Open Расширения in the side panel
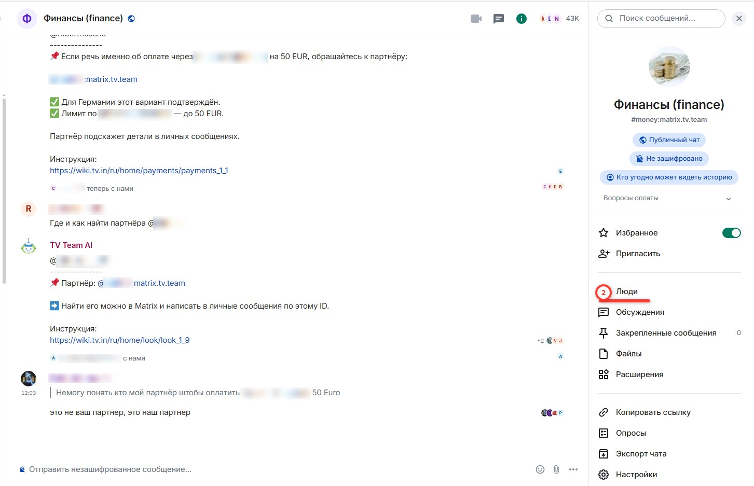Screen dimensions: 754x486 tap(669, 374)
